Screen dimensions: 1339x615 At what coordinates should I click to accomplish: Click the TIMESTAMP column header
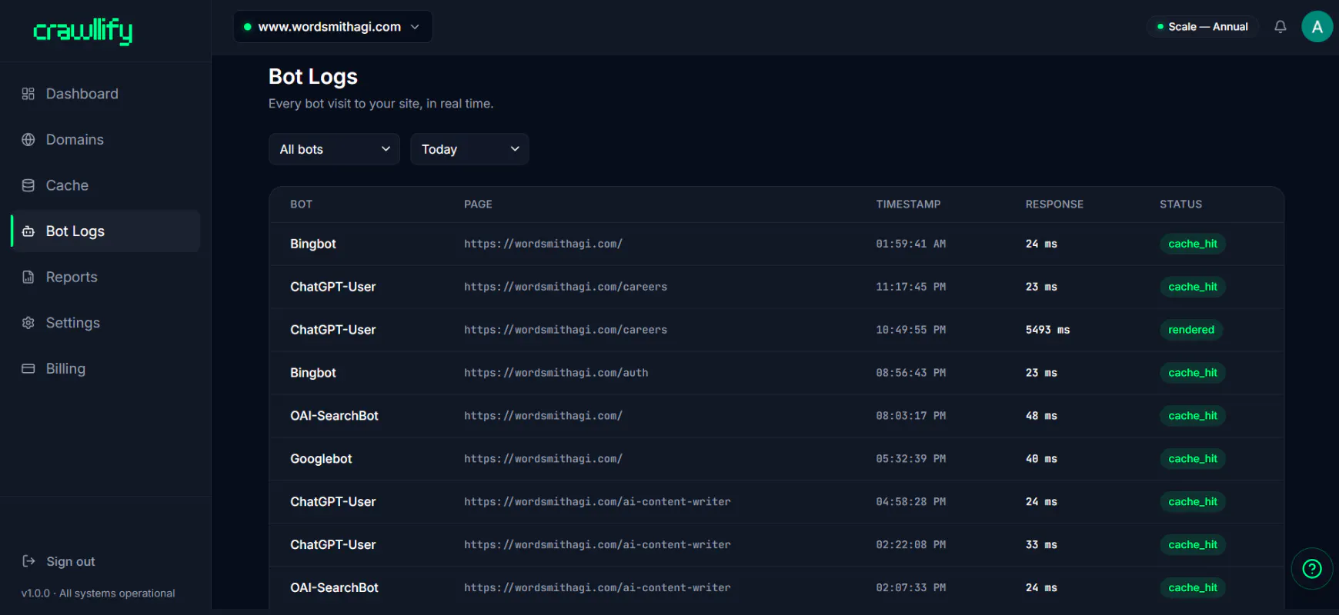(908, 204)
